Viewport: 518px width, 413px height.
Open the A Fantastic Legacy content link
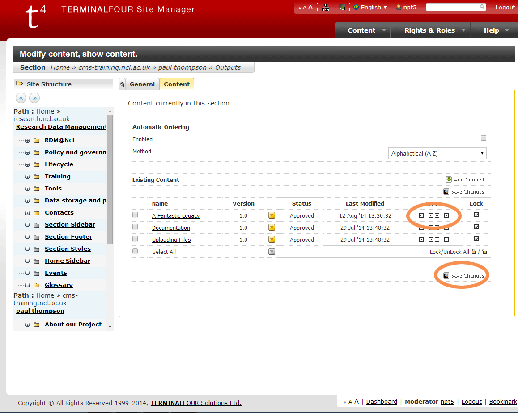pyautogui.click(x=175, y=215)
